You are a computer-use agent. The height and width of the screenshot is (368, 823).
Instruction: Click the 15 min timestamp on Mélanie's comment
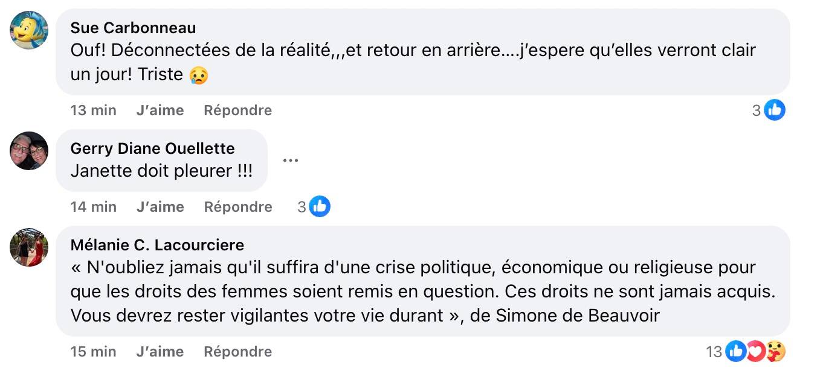pos(93,352)
